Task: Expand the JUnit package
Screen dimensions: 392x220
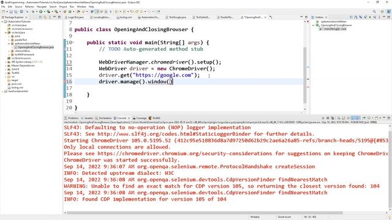Action: pyautogui.click(x=9, y=37)
